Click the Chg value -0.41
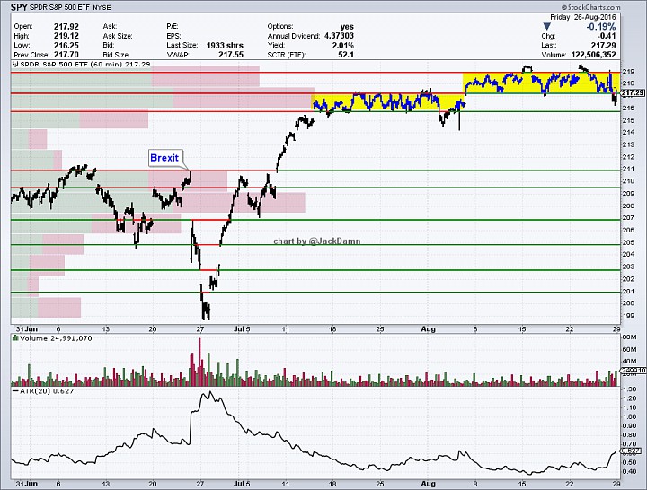647x490 pixels. click(607, 36)
